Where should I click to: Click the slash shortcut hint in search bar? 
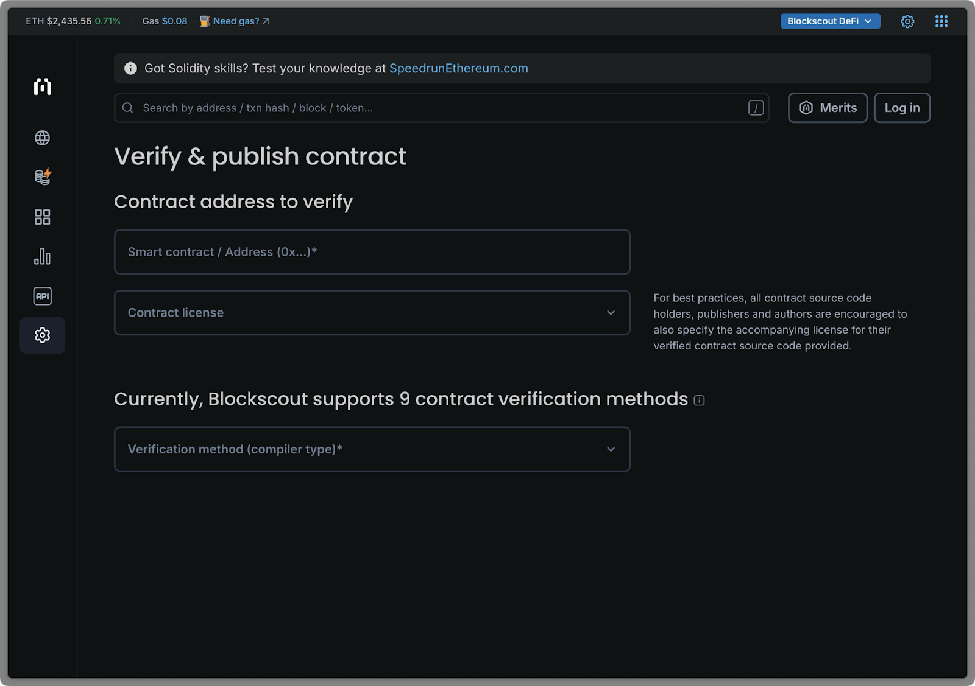pyautogui.click(x=756, y=108)
